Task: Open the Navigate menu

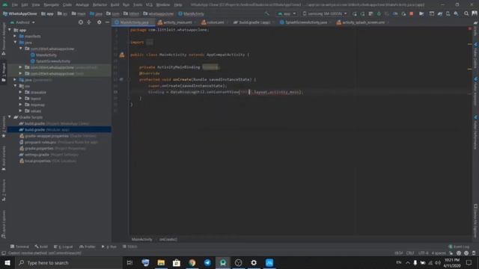Action: (52, 5)
